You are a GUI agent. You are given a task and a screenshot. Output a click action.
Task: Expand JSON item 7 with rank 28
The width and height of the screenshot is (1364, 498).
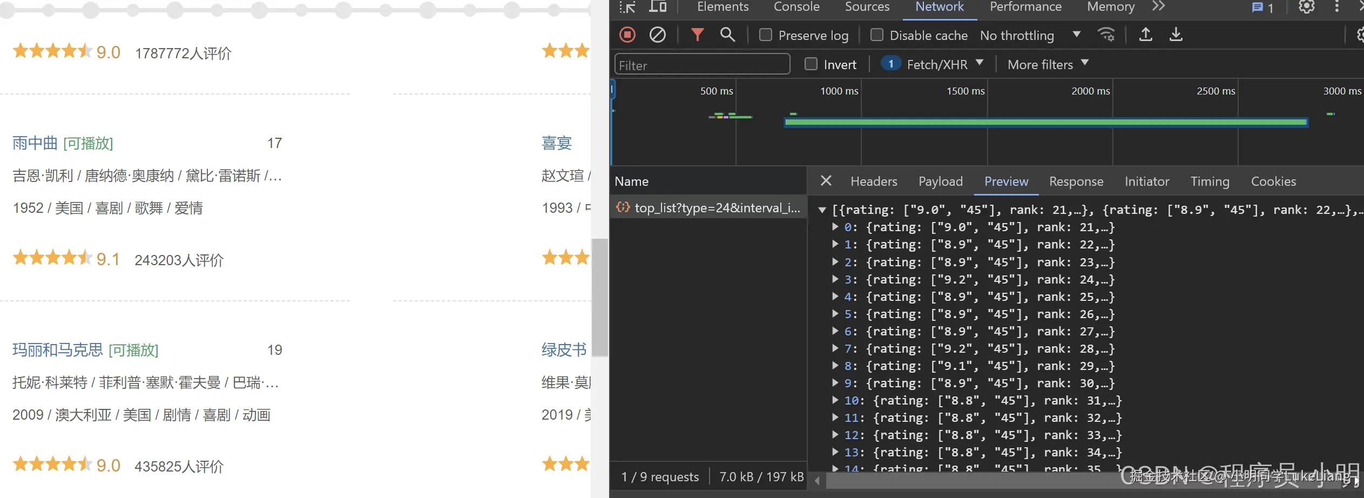[x=835, y=348]
